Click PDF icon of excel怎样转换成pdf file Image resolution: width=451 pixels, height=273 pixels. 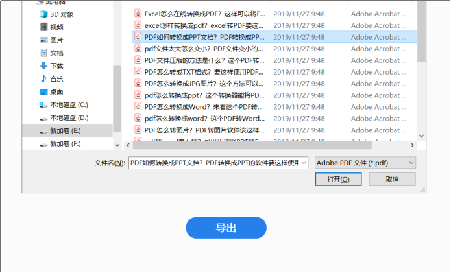tap(138, 25)
